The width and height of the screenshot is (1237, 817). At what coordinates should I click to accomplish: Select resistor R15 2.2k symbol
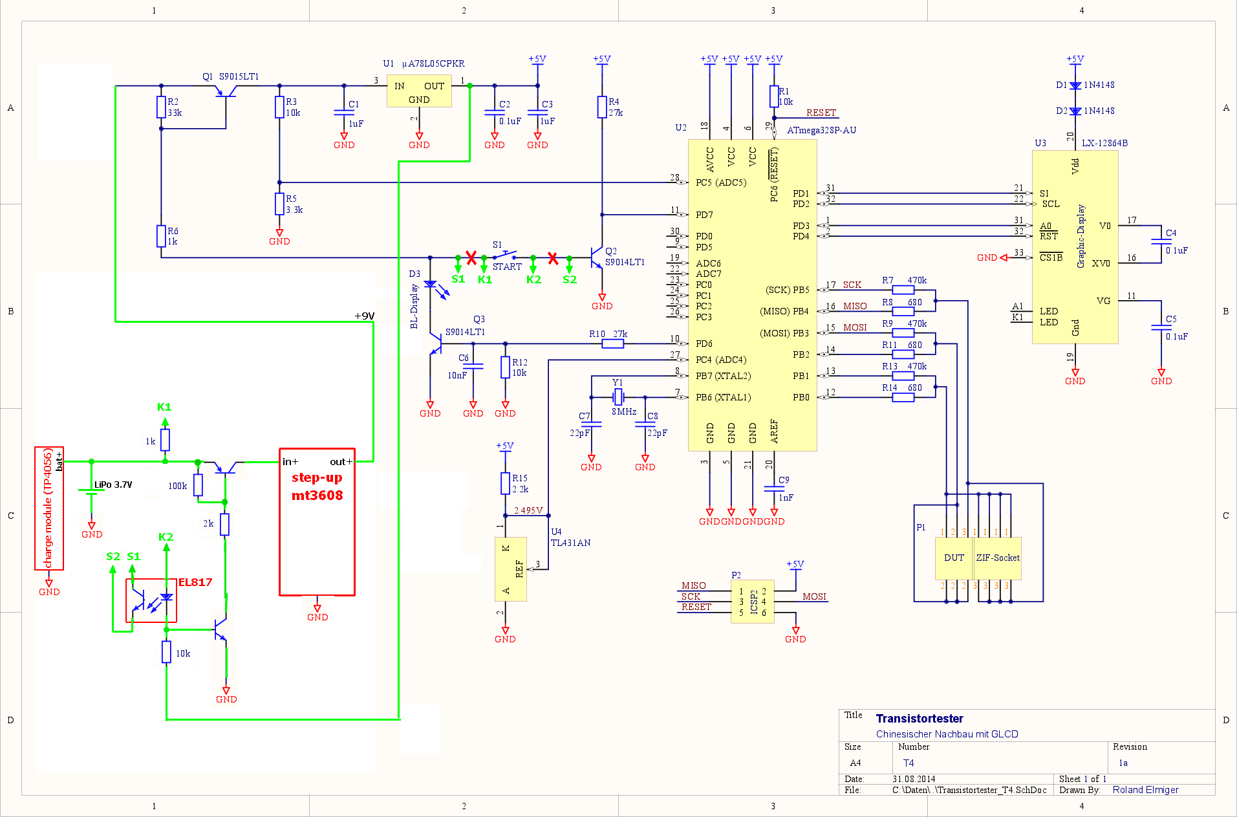[505, 483]
